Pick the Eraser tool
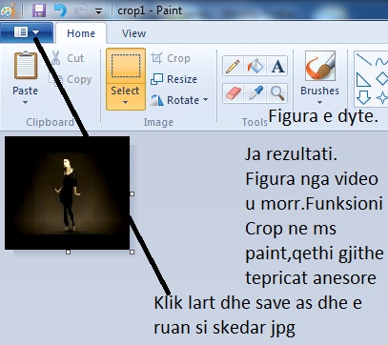Screen dimensions: 388x345 (234, 93)
